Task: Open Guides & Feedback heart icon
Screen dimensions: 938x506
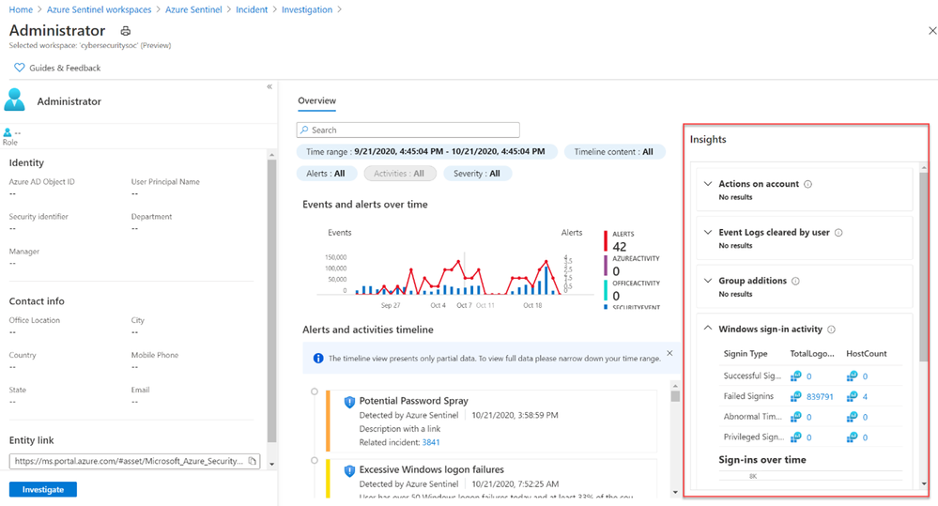Action: coord(19,68)
